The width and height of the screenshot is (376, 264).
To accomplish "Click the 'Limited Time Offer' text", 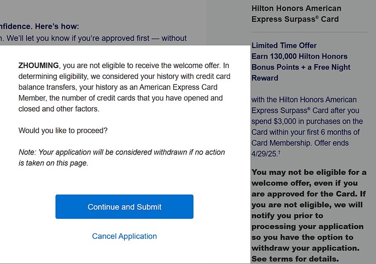I will coord(284,45).
